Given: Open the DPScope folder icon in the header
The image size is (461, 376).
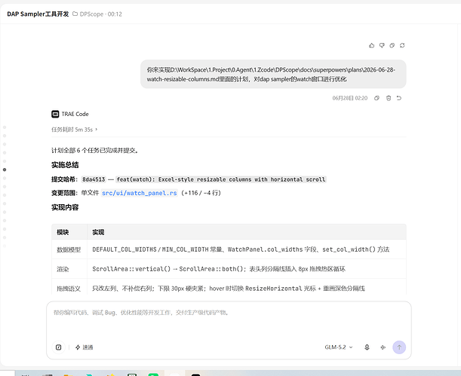Looking at the screenshot, I should pos(75,14).
